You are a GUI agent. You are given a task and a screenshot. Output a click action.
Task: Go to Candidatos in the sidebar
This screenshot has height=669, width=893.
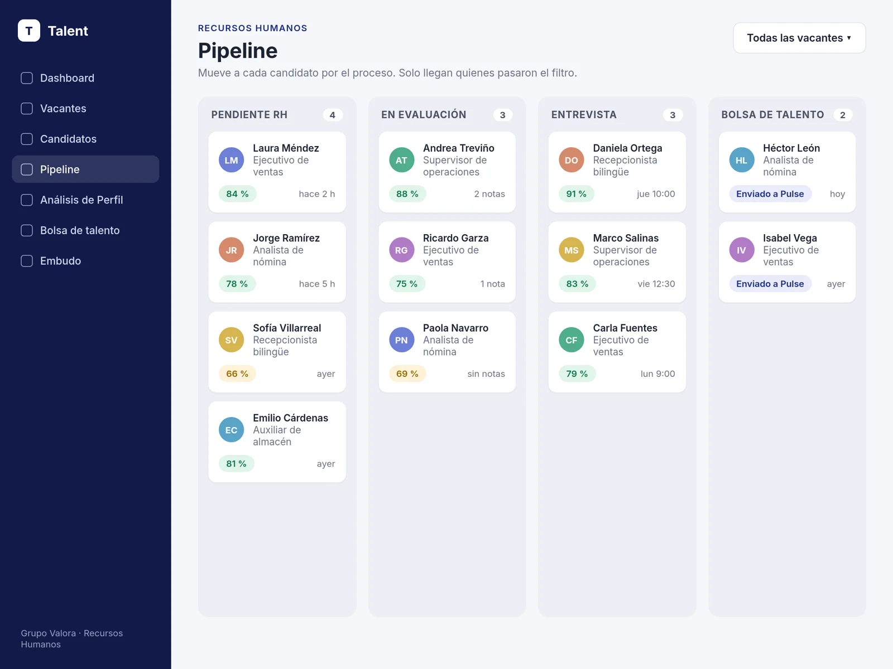click(x=85, y=139)
